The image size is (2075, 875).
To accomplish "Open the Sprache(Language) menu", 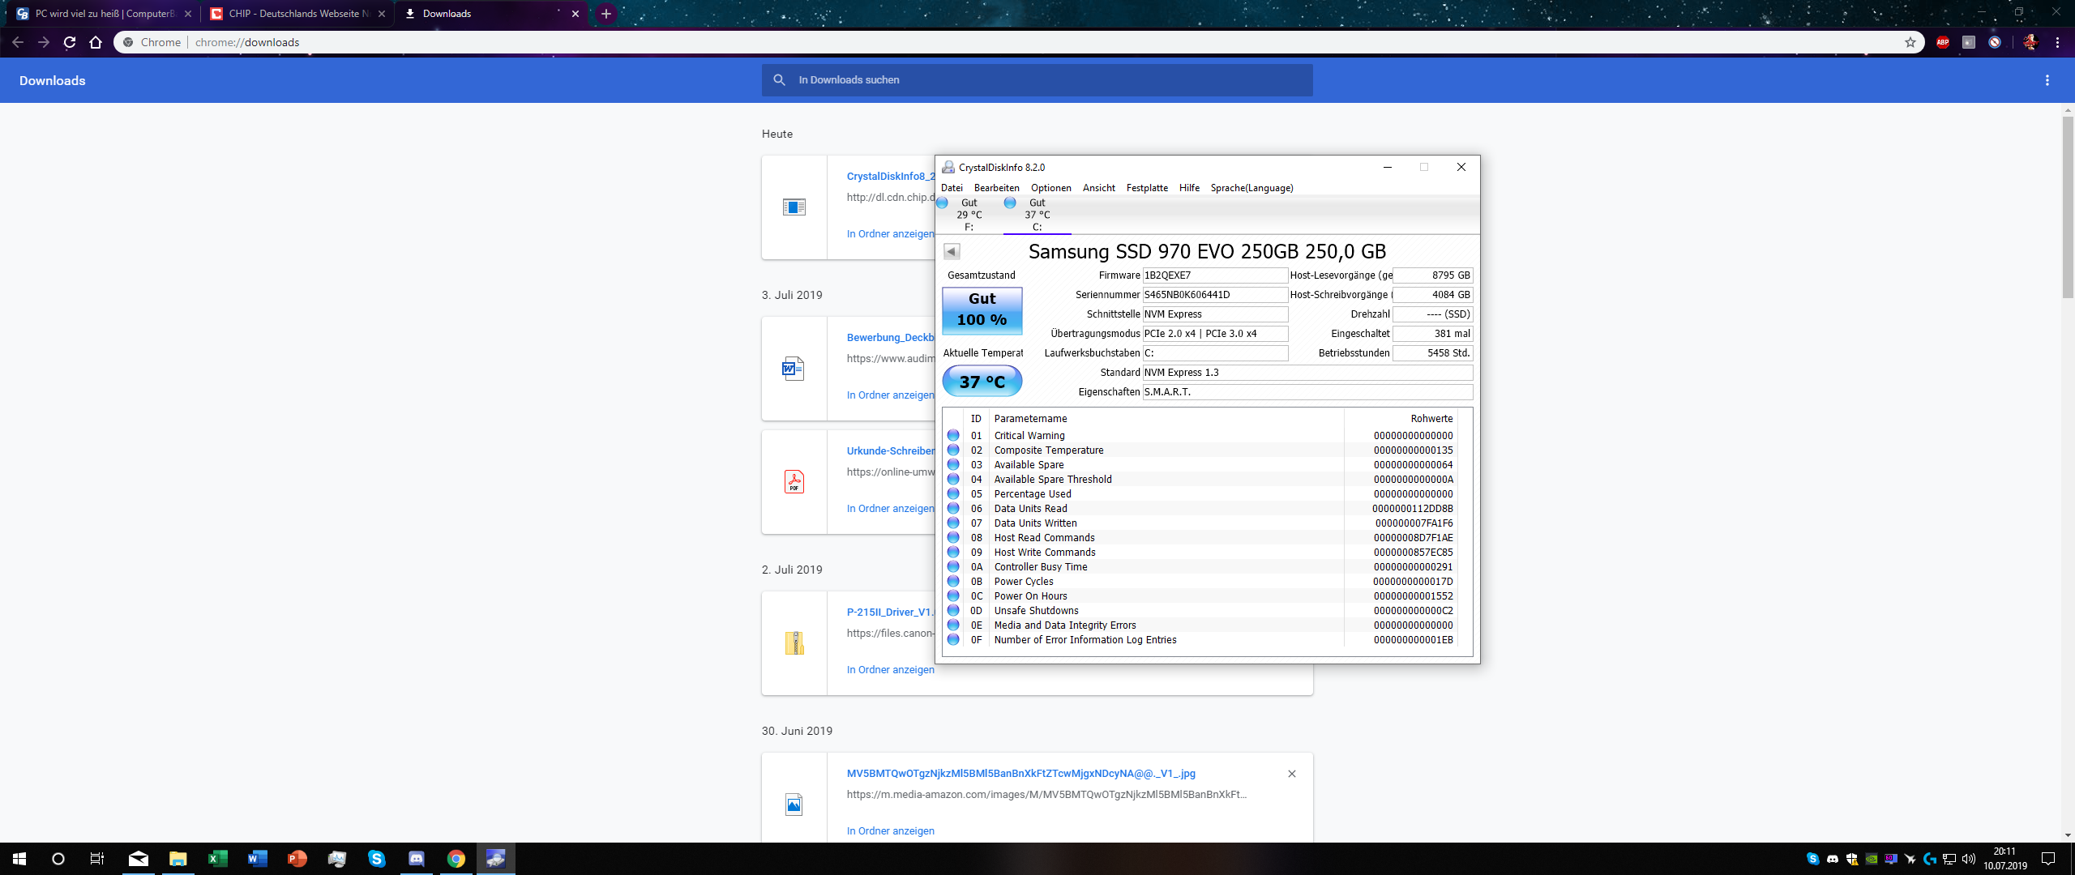I will [x=1251, y=188].
